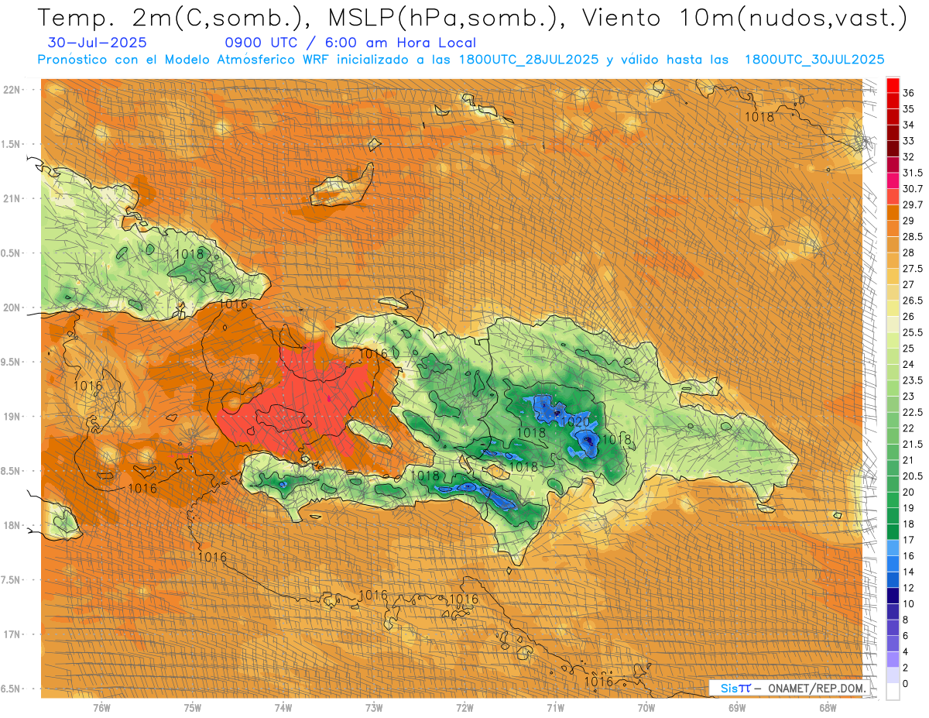Click the '1800UTC_28JUL2025' initialization time

529,60
